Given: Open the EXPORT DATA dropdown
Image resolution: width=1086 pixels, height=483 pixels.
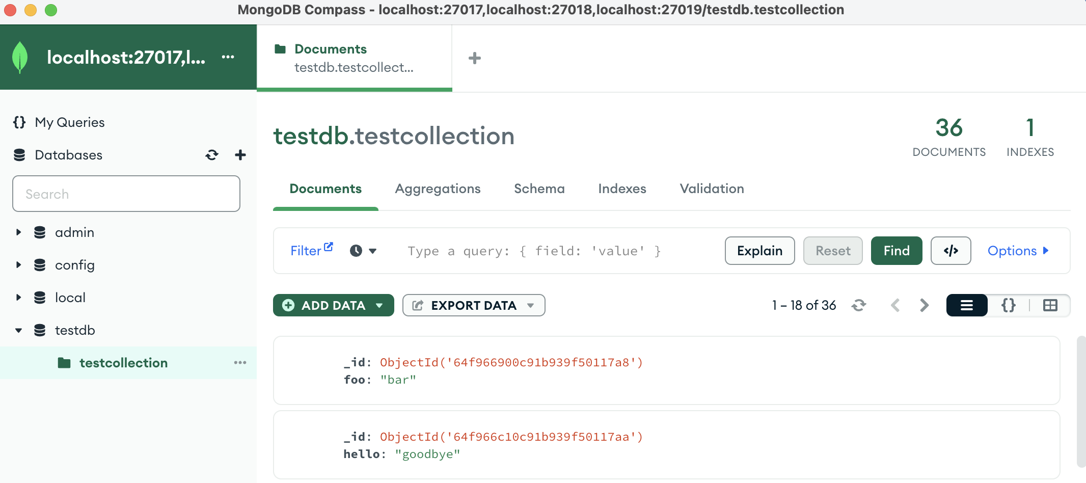Looking at the screenshot, I should coord(474,305).
